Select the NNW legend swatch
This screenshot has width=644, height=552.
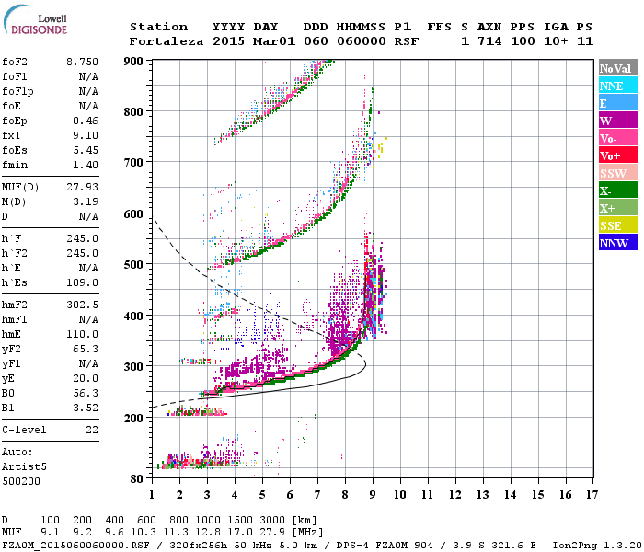coord(618,242)
